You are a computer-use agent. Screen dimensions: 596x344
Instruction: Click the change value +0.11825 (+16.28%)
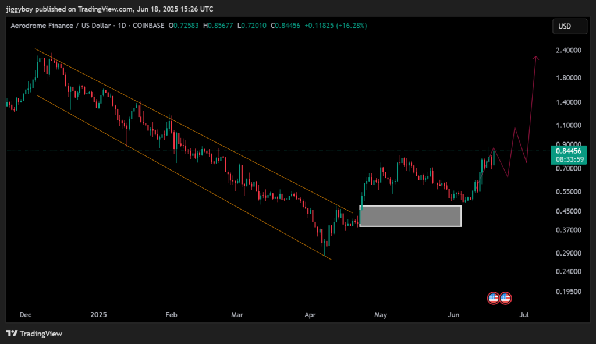point(336,26)
